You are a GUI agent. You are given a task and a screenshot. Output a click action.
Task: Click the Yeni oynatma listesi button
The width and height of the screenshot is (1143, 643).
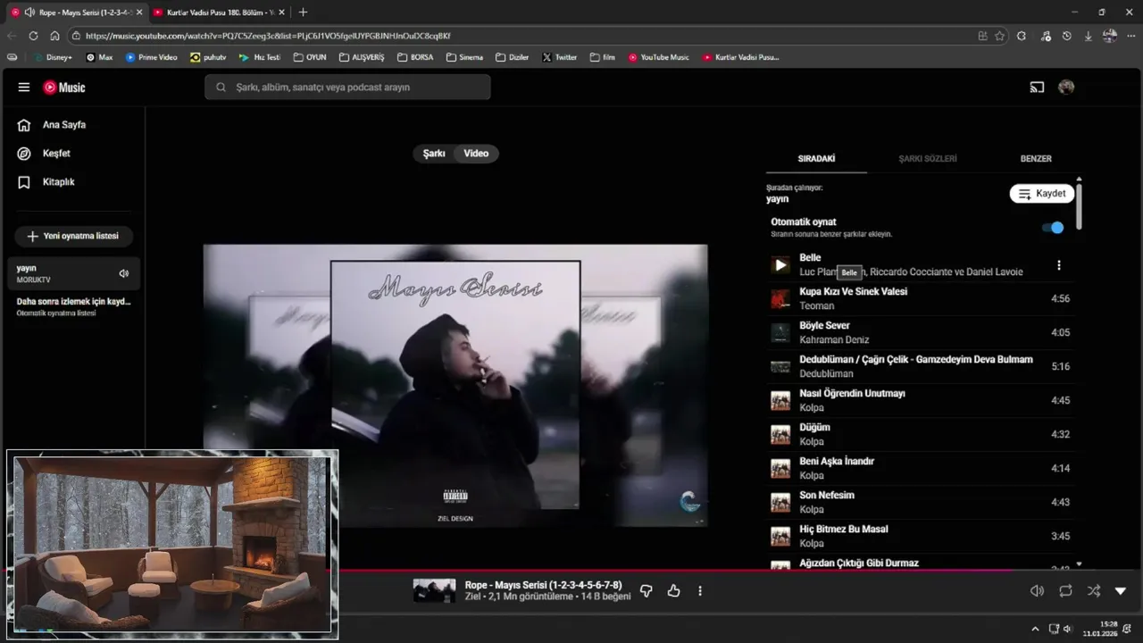[x=73, y=237]
